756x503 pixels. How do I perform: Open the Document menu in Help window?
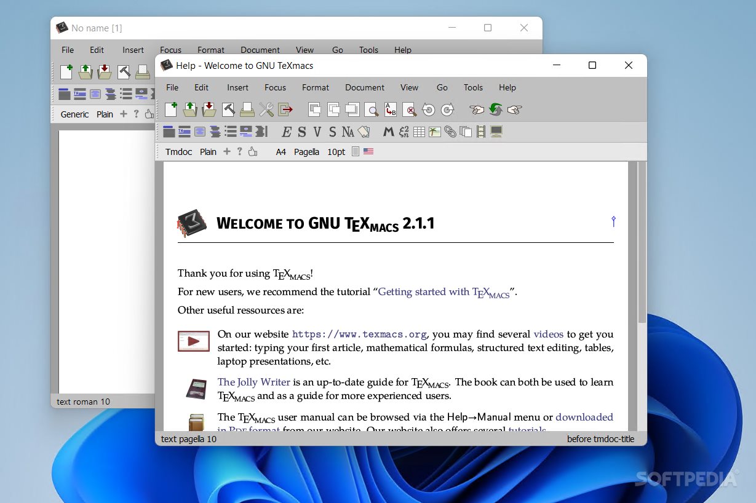point(365,87)
